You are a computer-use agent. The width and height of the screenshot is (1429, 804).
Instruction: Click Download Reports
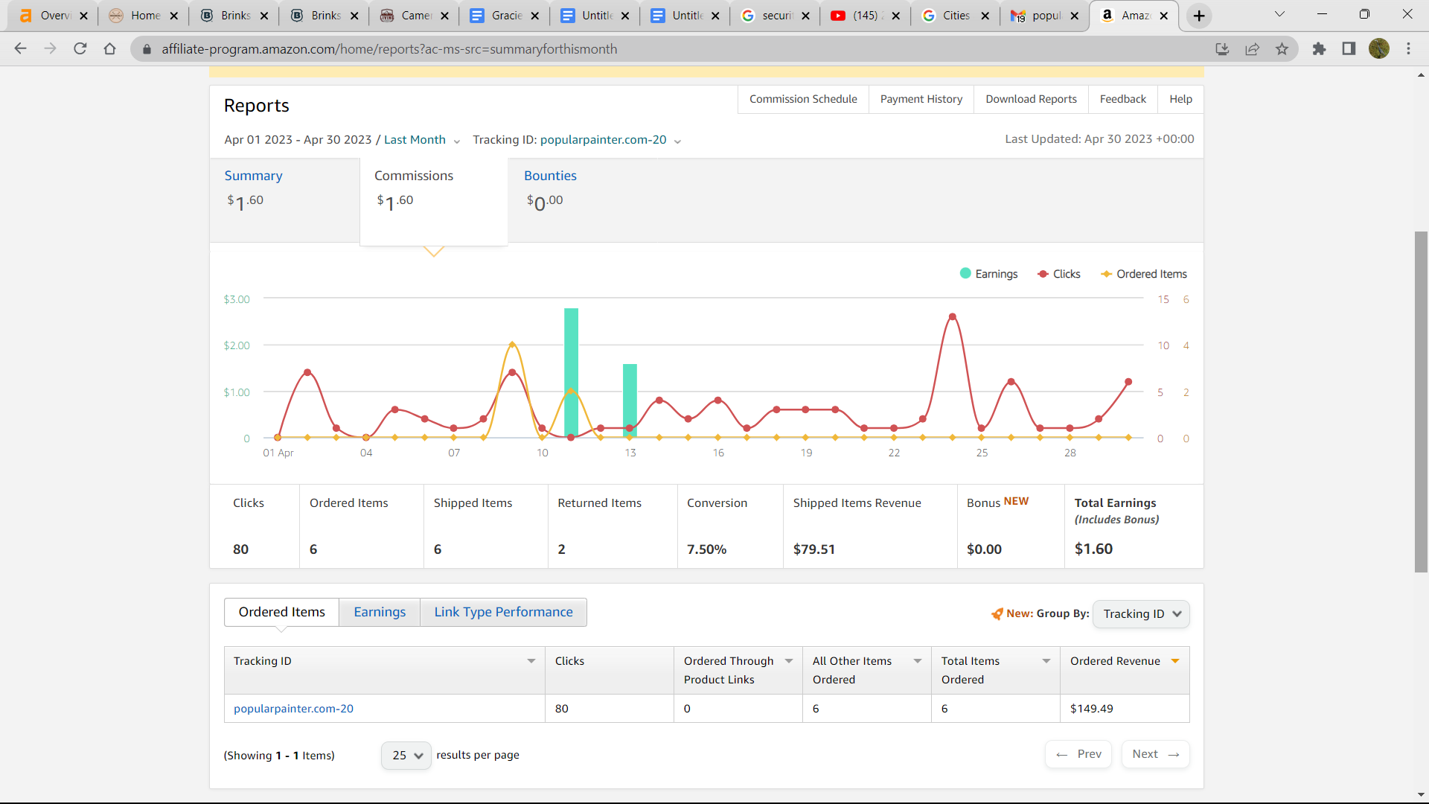[x=1031, y=99]
